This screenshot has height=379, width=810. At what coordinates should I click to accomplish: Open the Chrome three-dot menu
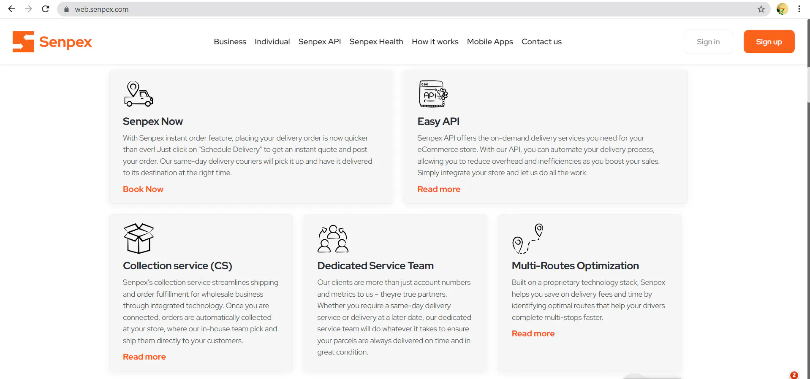799,9
